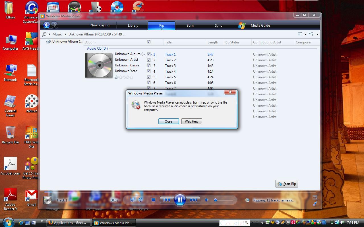Launch Adobe Reader 9 shortcut
The height and width of the screenshot is (227, 364).
point(11,199)
